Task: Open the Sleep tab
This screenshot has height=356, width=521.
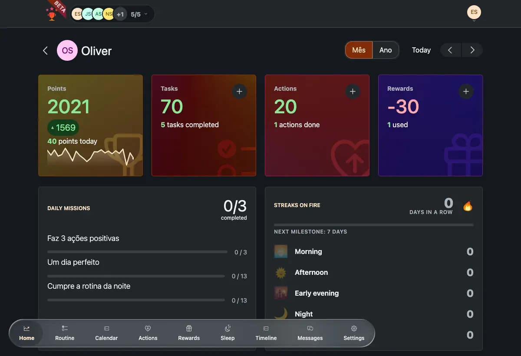Action: pyautogui.click(x=228, y=333)
